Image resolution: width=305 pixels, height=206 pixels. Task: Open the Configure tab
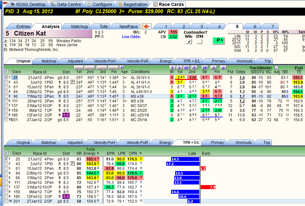[x=99, y=4]
